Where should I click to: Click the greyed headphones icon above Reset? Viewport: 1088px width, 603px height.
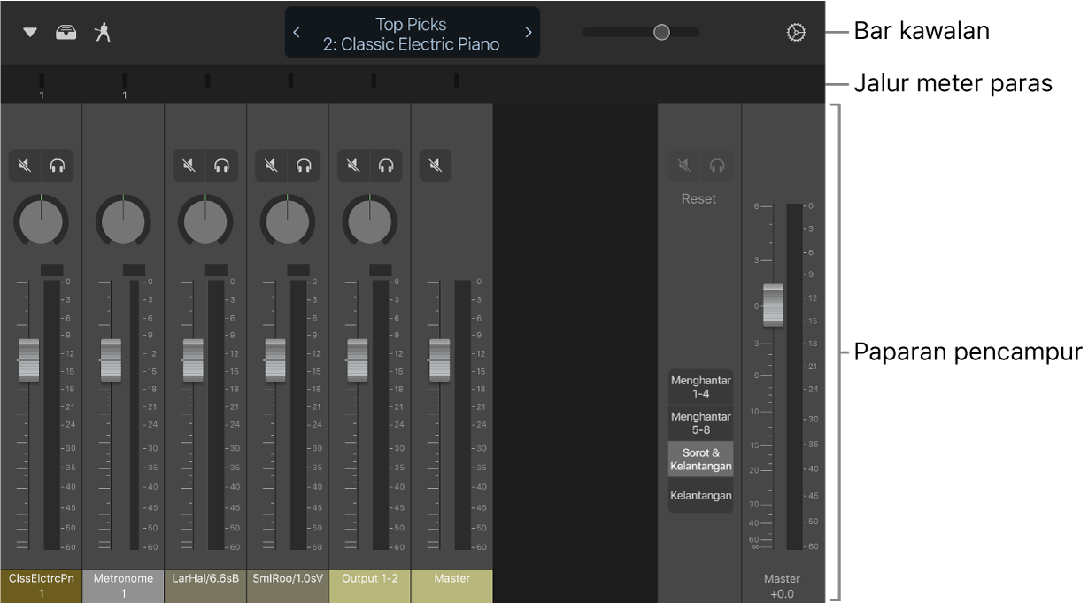point(716,165)
